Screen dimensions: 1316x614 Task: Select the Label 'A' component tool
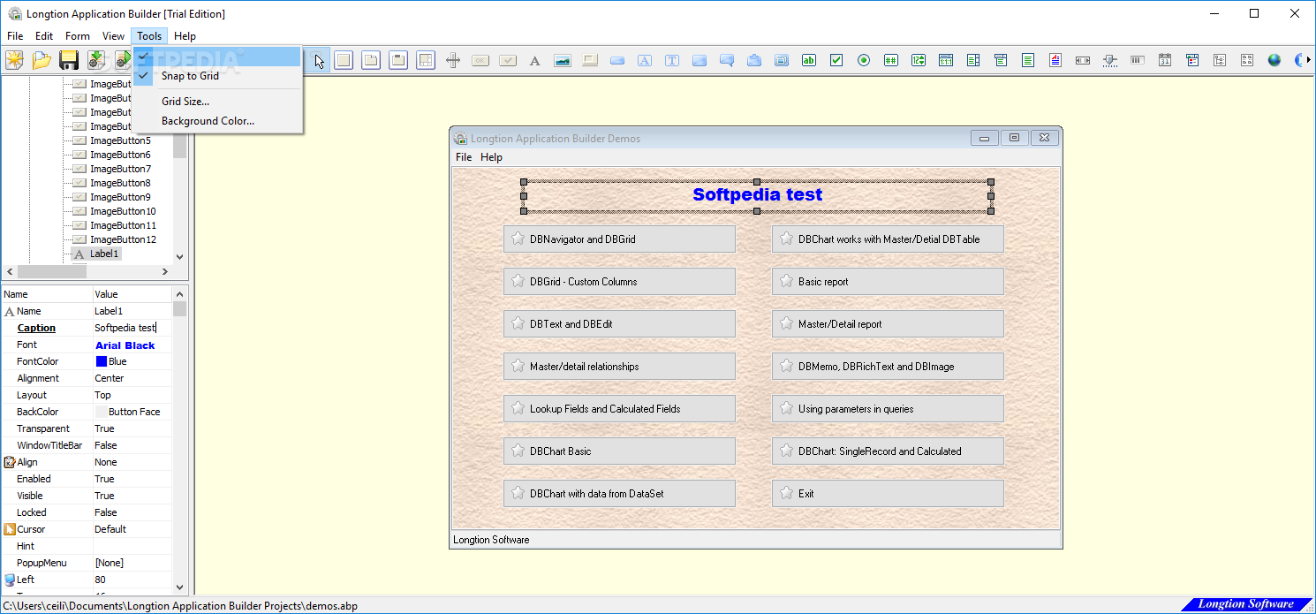point(534,60)
